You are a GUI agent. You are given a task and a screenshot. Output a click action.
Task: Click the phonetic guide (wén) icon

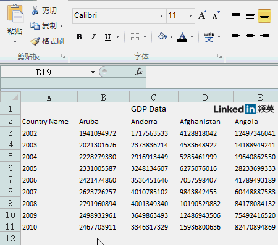209,37
